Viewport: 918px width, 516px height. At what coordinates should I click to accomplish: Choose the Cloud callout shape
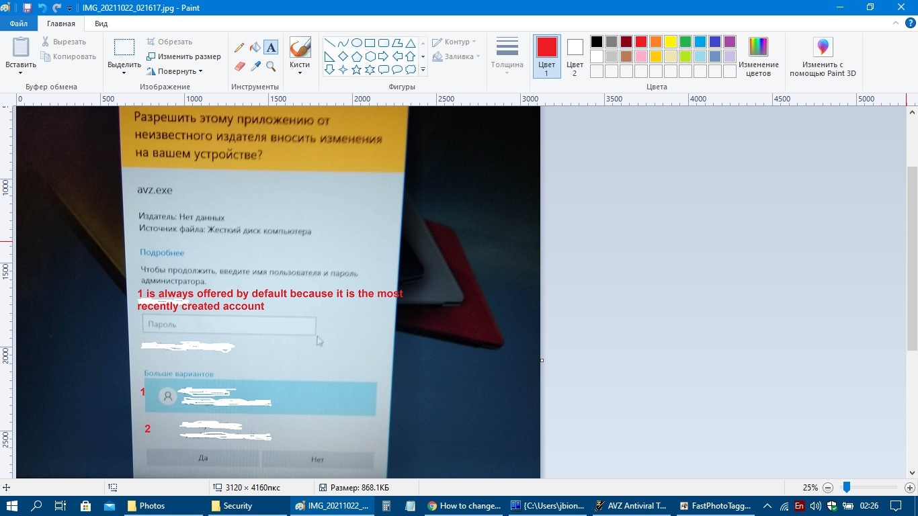click(411, 70)
